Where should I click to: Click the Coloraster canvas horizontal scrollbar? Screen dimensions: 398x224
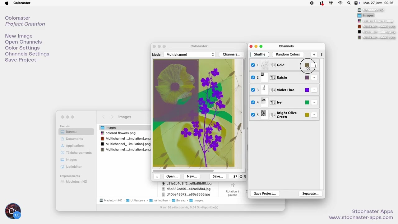[x=183, y=170]
